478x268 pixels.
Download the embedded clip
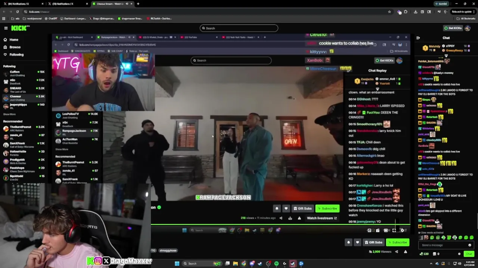(290, 218)
